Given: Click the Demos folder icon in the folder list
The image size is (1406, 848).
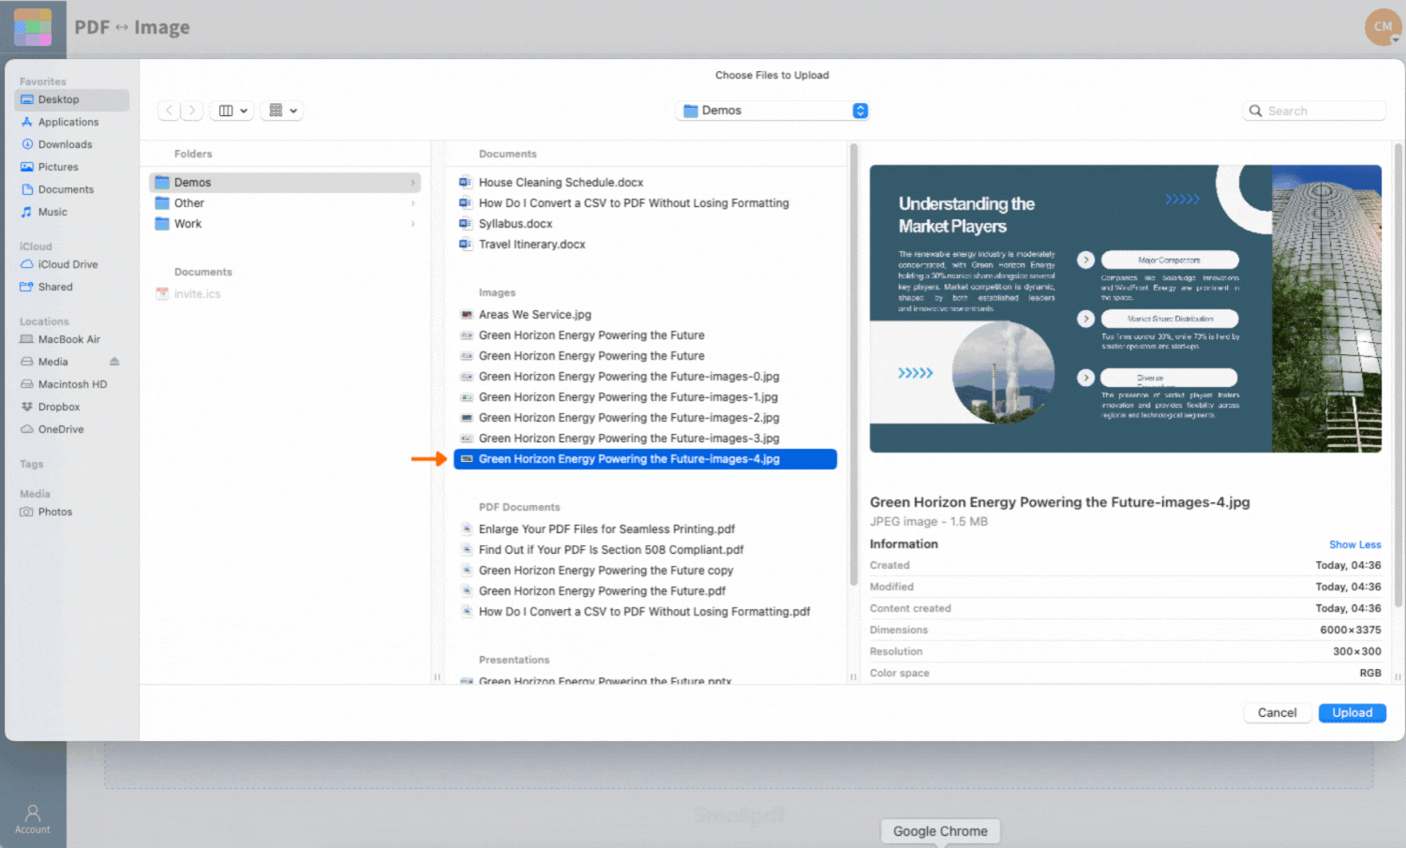Looking at the screenshot, I should (162, 183).
